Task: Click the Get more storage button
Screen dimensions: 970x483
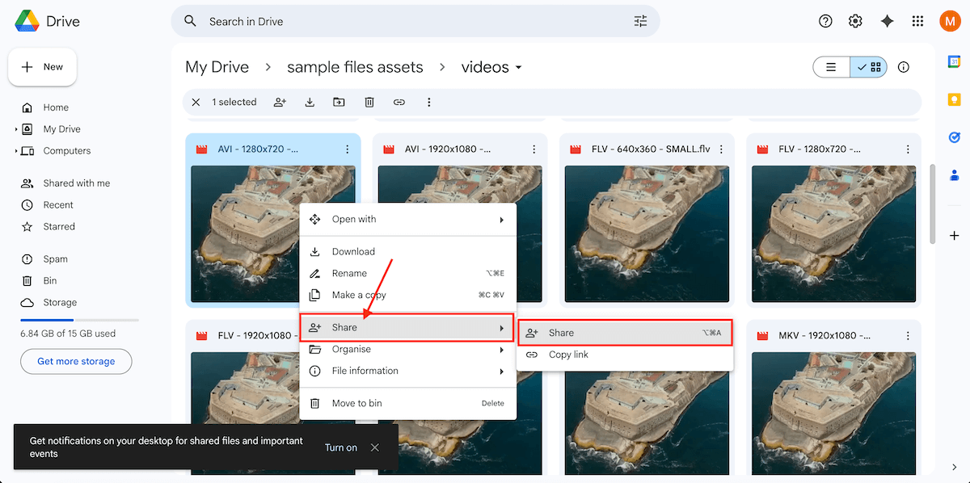Action: [x=76, y=361]
